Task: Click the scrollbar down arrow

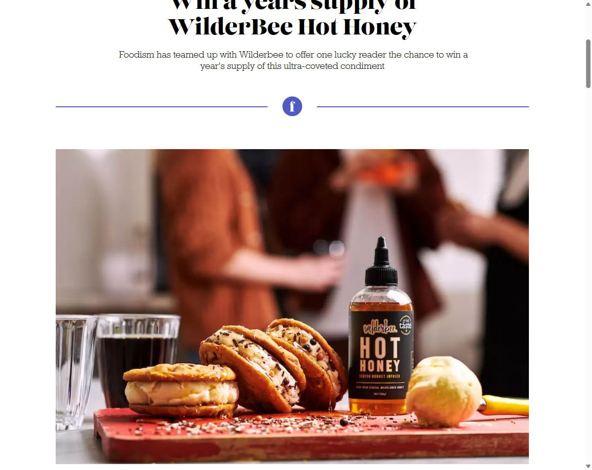Action: 588,466
